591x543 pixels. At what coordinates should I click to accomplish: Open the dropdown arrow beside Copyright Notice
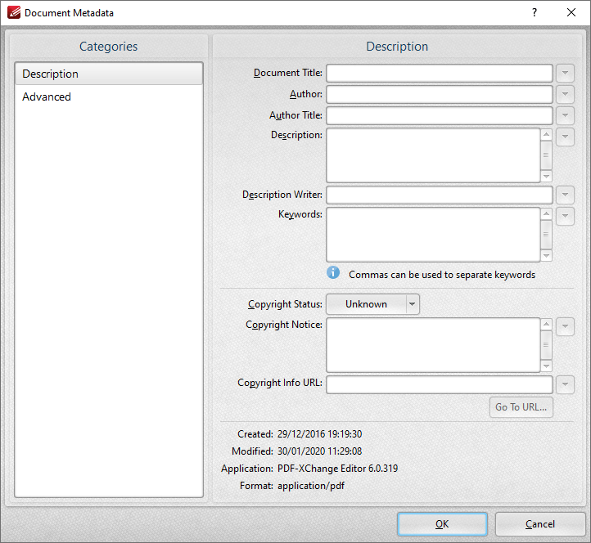[x=565, y=327]
